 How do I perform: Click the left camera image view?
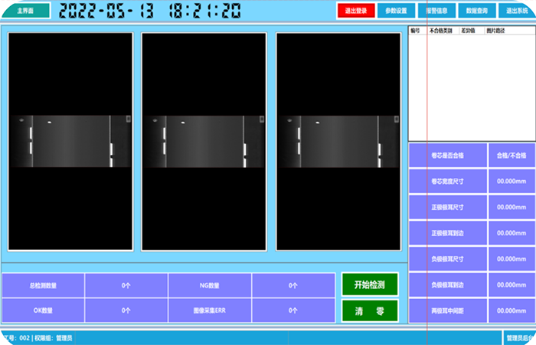click(x=70, y=141)
